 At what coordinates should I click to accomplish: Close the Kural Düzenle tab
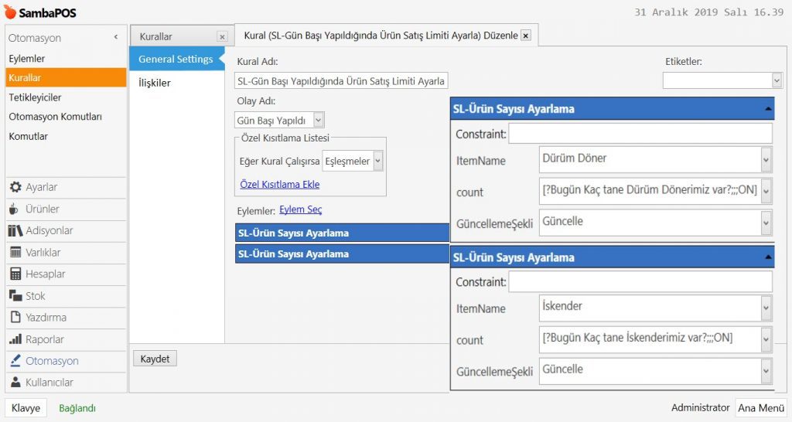[x=526, y=36]
